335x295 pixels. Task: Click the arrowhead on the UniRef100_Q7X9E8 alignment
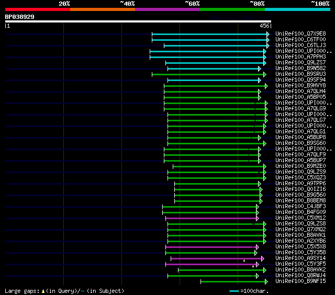coord(268,34)
